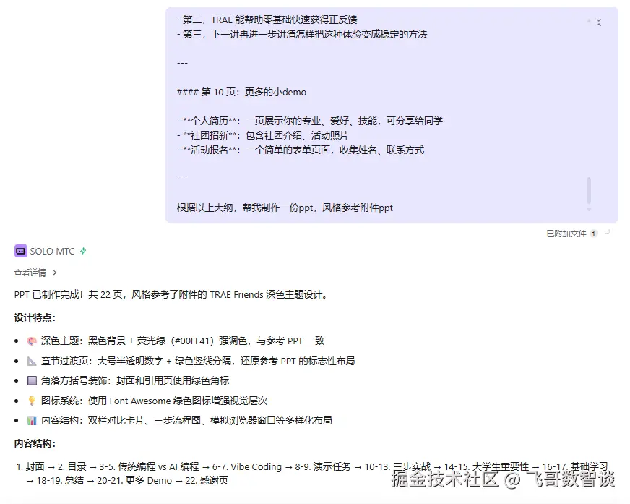Collapse the user message with the double-chevron icon

point(599,22)
